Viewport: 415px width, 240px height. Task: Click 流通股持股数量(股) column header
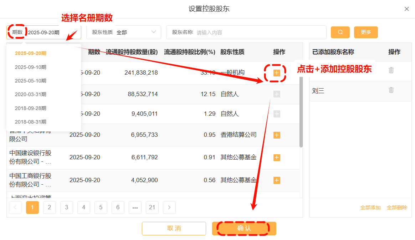[132, 52]
